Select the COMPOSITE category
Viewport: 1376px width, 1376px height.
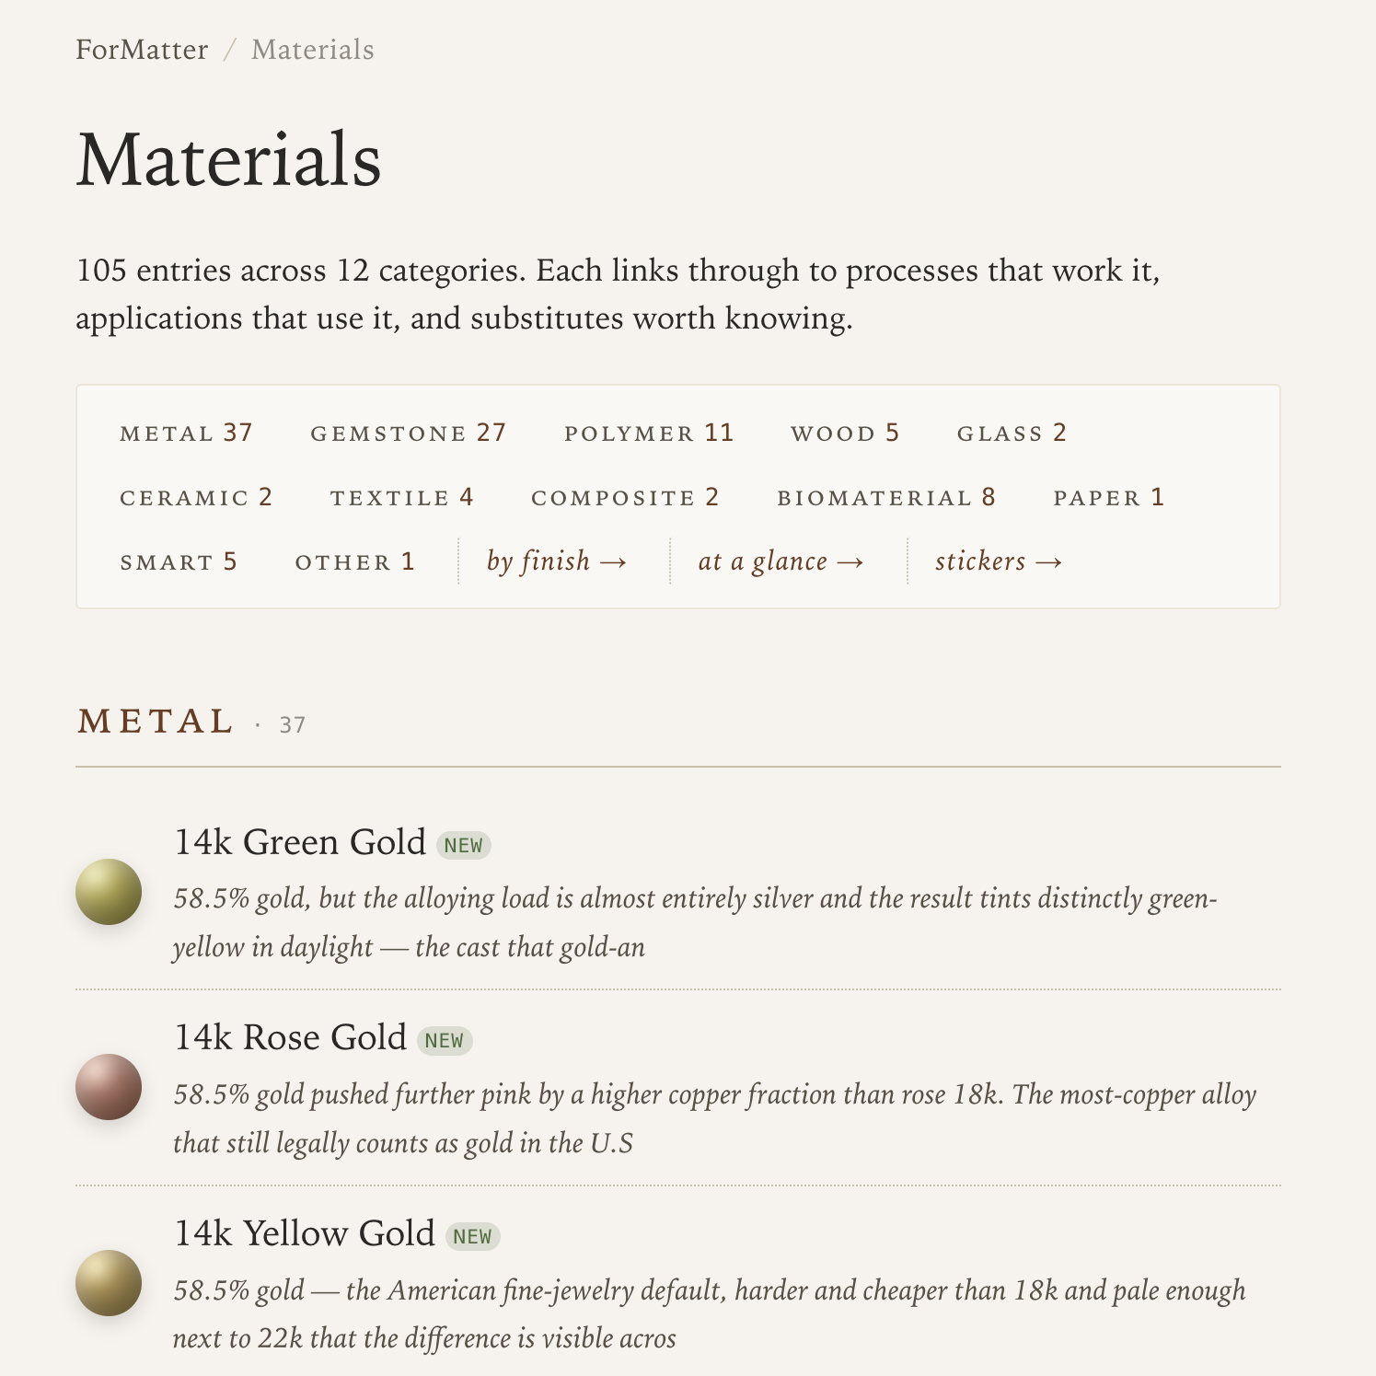(625, 497)
